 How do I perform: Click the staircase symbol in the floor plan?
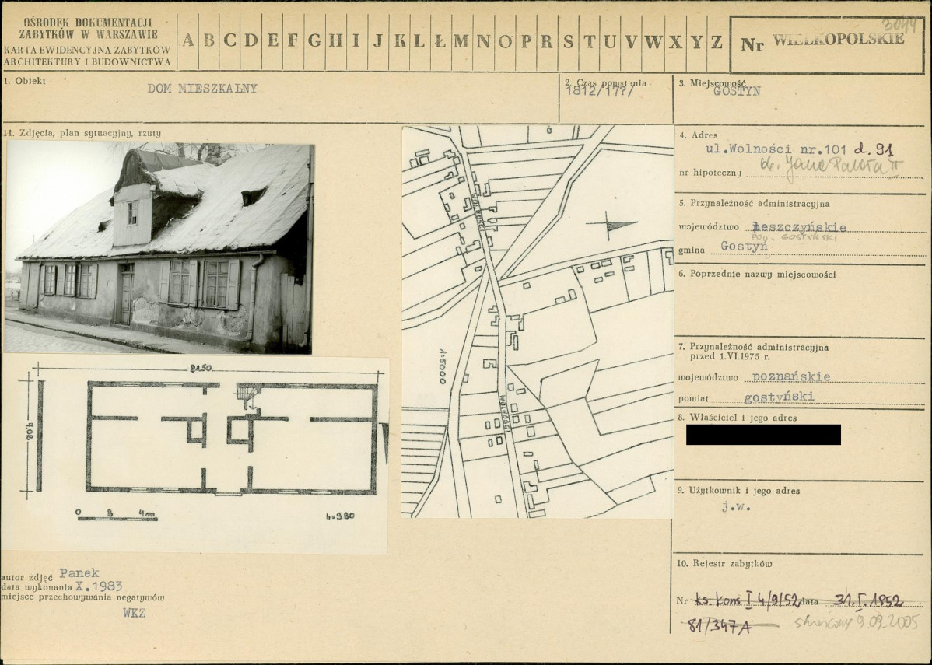(247, 398)
